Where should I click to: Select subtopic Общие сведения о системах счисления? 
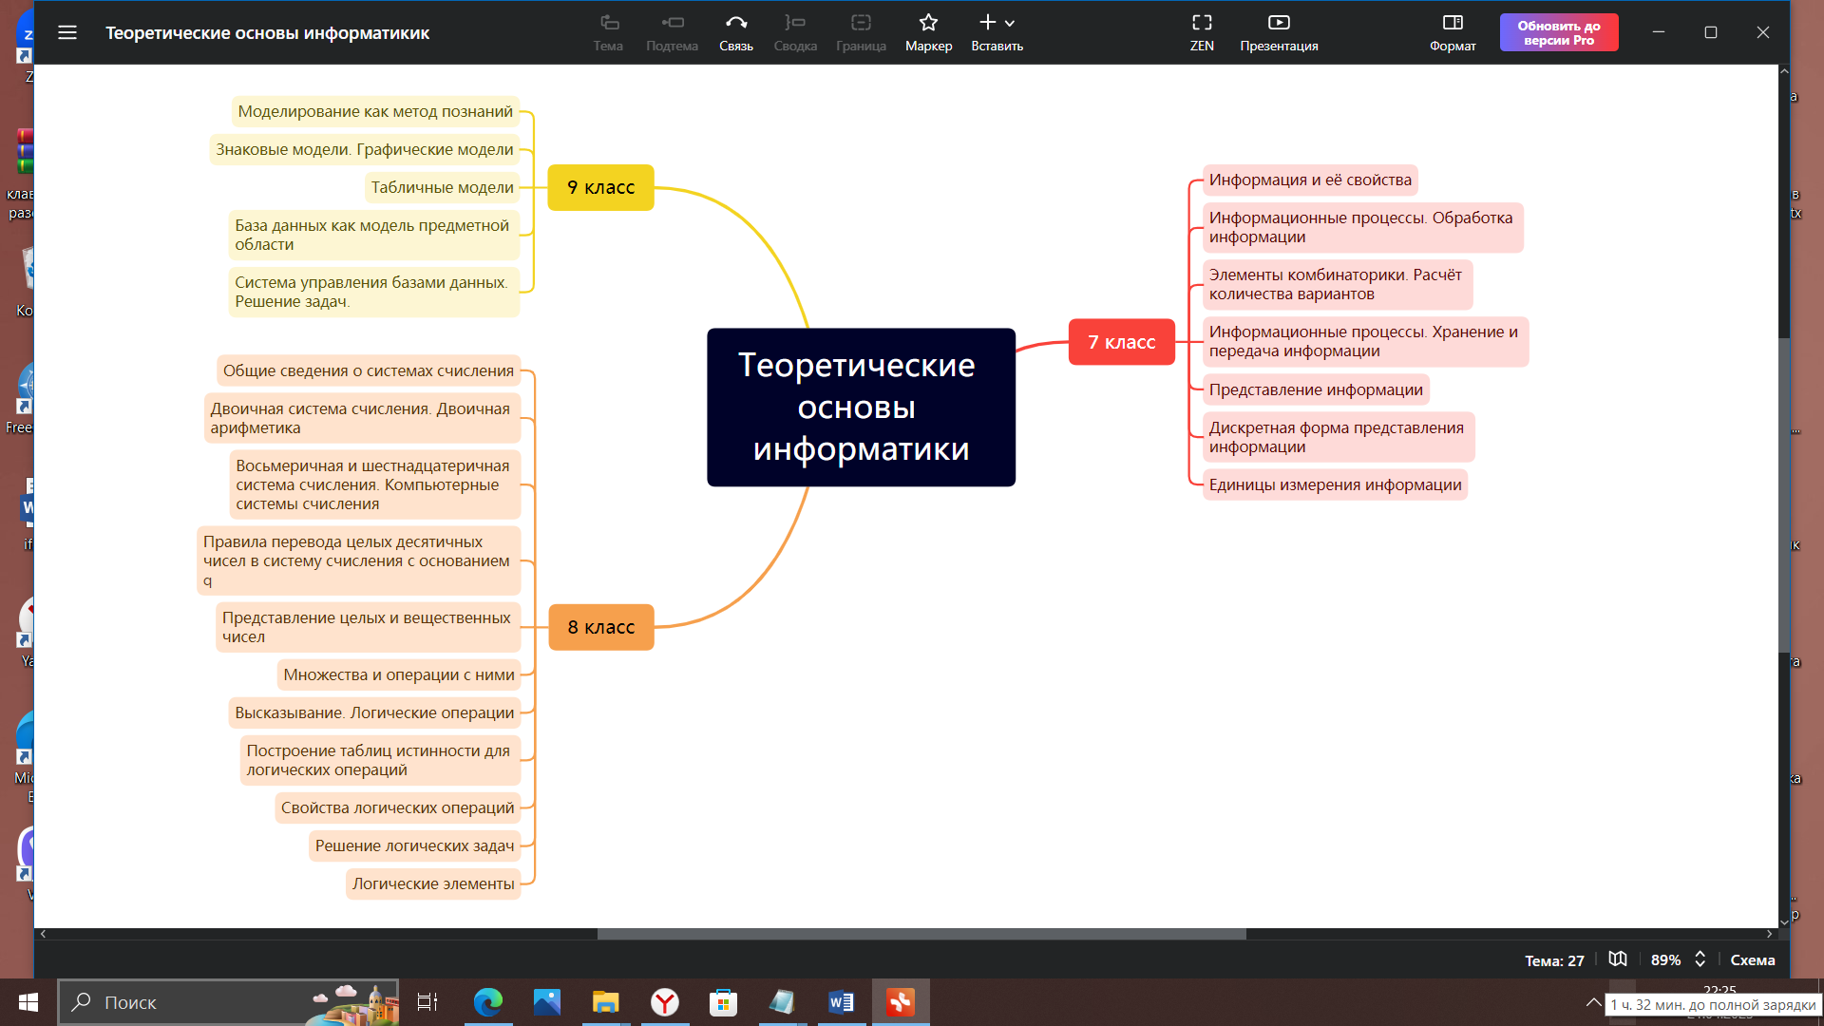[369, 370]
